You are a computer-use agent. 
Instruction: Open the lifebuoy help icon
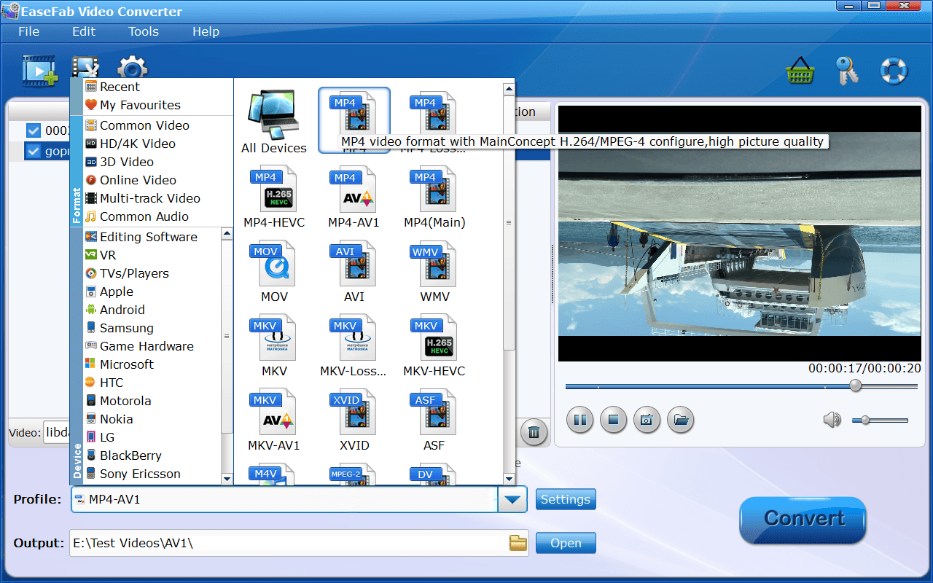click(894, 71)
